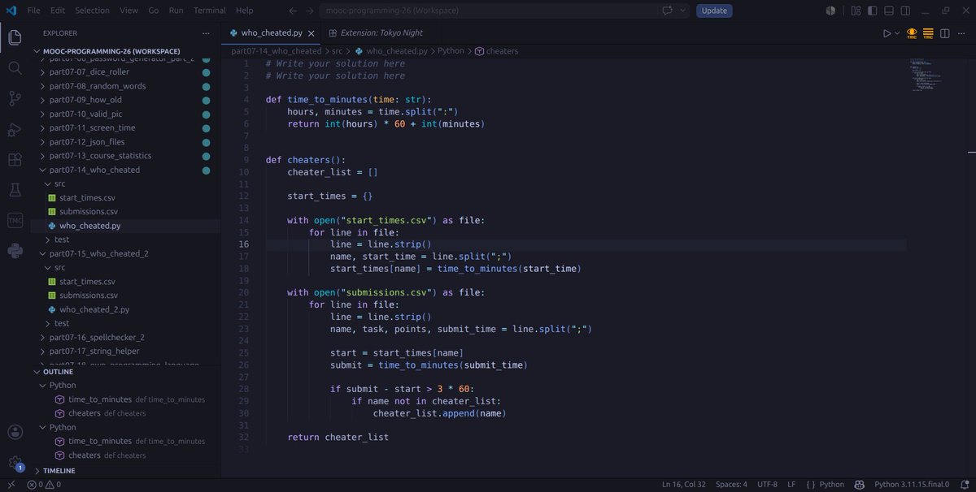Open the Go menu
The width and height of the screenshot is (976, 492).
tap(154, 11)
